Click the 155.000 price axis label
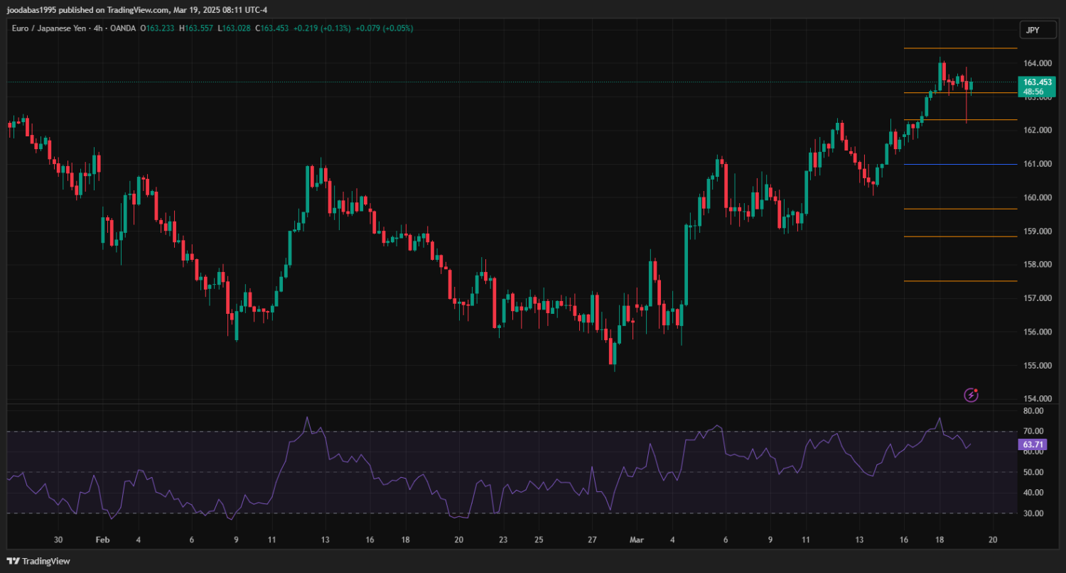Image resolution: width=1066 pixels, height=573 pixels. point(1037,366)
